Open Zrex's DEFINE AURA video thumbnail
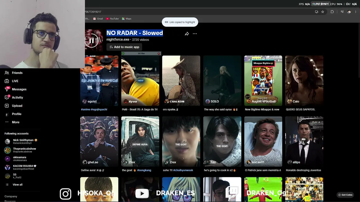The width and height of the screenshot is (360, 202). pos(140,142)
